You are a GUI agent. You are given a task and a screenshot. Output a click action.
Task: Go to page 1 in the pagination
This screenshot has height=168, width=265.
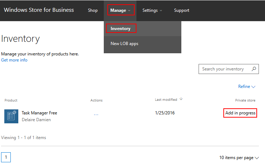click(6, 157)
